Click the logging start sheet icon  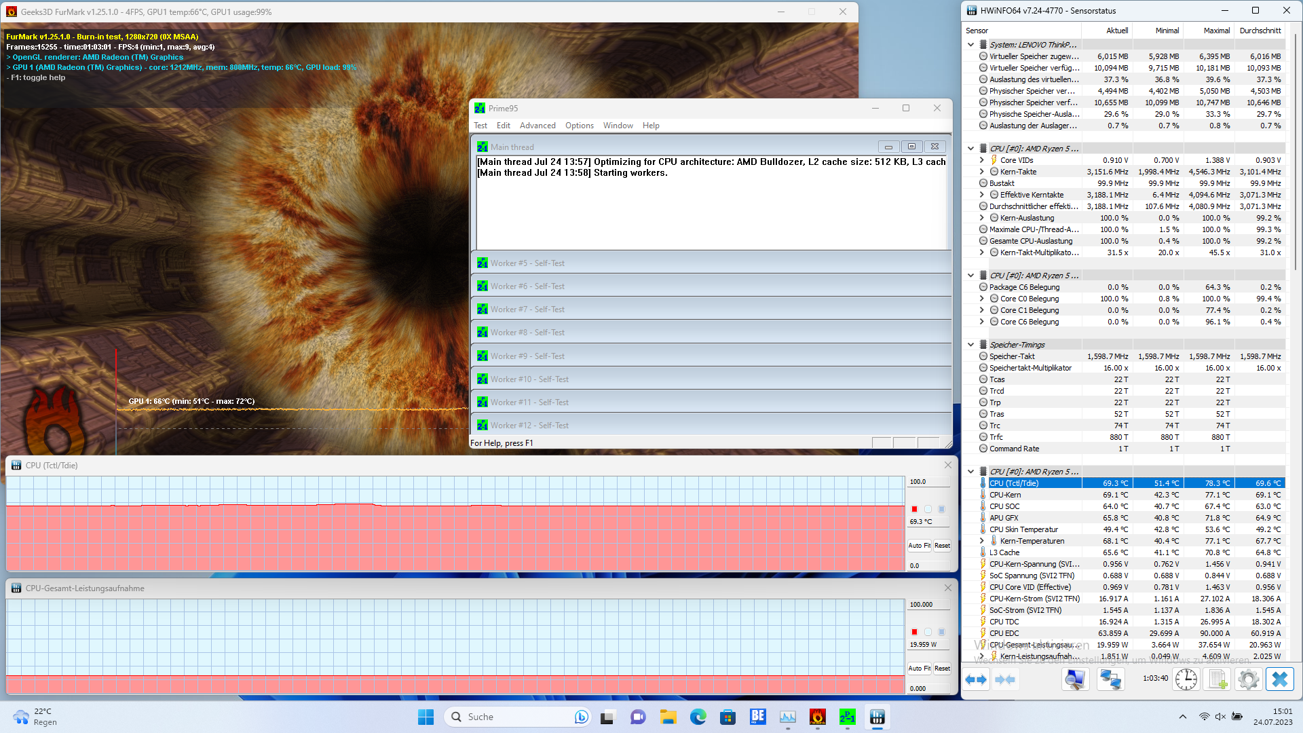pyautogui.click(x=1217, y=679)
